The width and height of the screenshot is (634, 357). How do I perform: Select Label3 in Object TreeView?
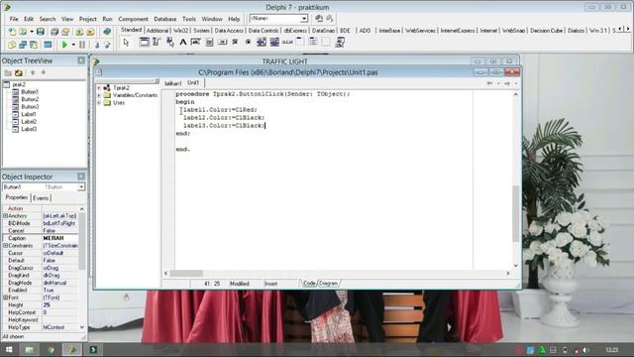[29, 129]
